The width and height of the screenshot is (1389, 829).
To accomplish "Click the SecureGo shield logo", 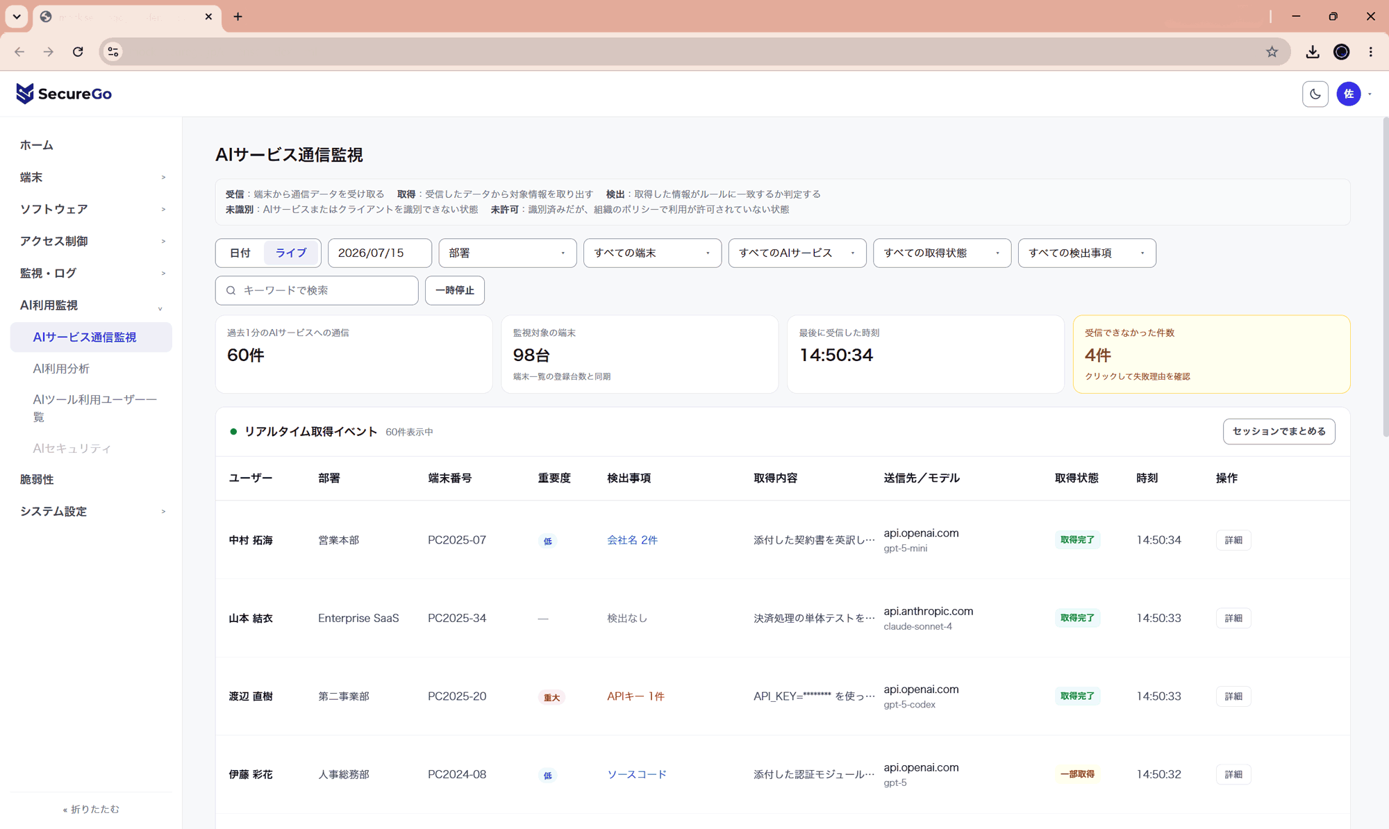I will [x=25, y=94].
